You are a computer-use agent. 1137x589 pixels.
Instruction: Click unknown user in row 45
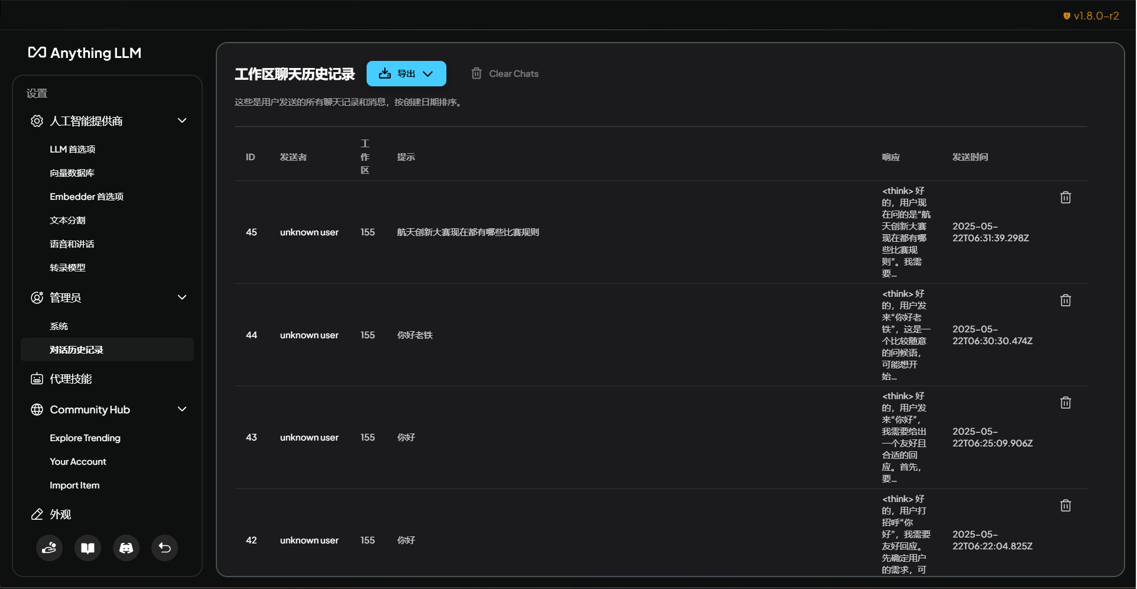pos(309,232)
